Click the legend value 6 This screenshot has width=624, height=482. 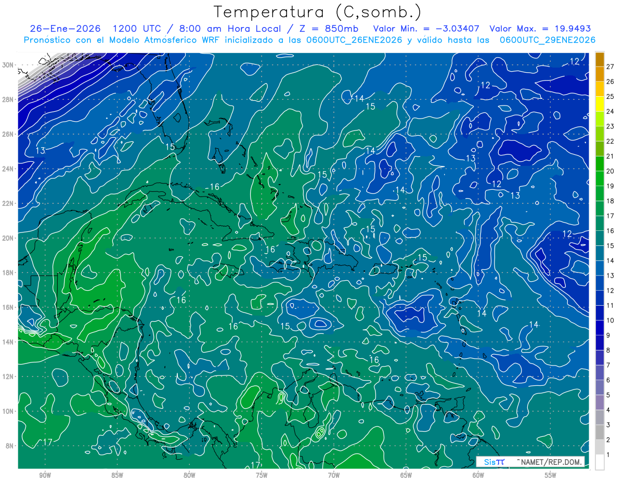pos(609,380)
